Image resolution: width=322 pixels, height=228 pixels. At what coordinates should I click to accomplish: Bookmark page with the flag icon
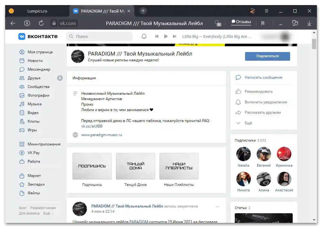click(x=263, y=23)
